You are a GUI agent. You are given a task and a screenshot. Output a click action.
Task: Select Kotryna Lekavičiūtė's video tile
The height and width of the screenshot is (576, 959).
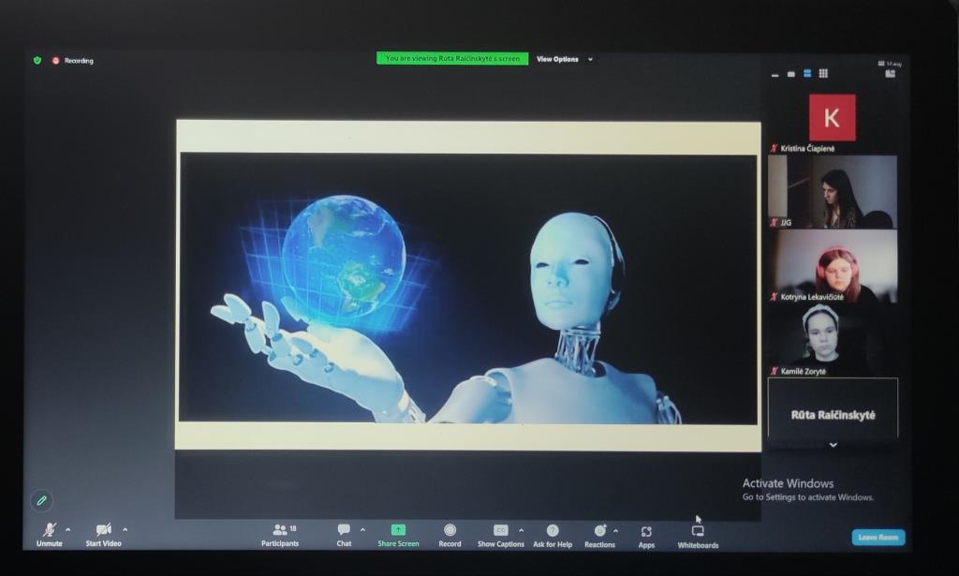[833, 267]
